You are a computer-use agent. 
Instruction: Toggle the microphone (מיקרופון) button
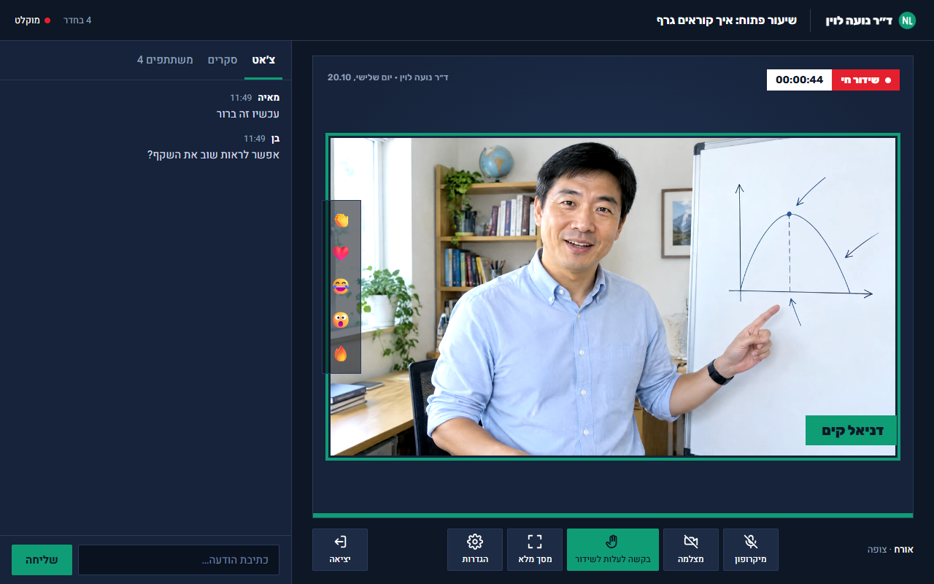[x=750, y=550]
